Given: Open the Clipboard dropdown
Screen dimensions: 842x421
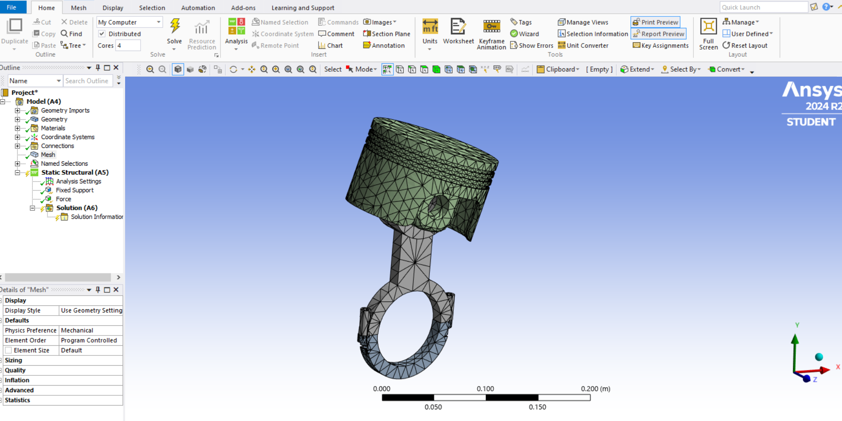Looking at the screenshot, I should pyautogui.click(x=558, y=70).
